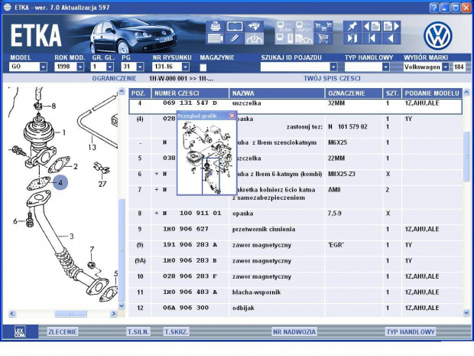This screenshot has width=474, height=356.
Task: Click the pushpin icon
Action: (x=352, y=27)
